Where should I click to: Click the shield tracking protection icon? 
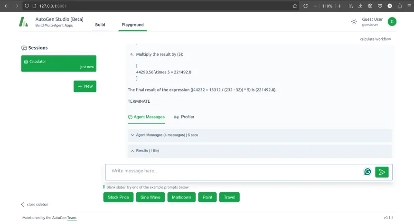[x=27, y=6]
